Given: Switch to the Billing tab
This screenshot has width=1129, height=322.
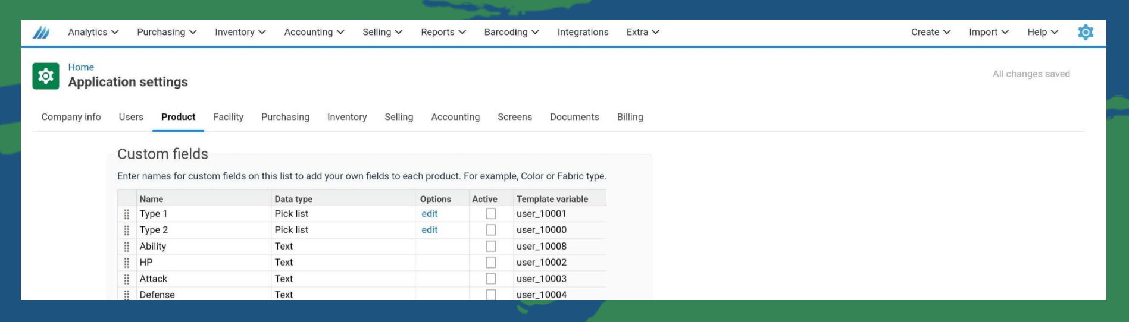Looking at the screenshot, I should click(630, 117).
